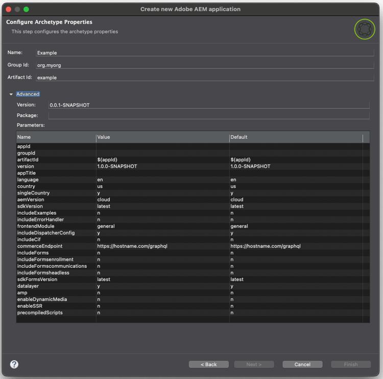Click the version value 1.0.0-SNAPSHOT cell
Image resolution: width=383 pixels, height=379 pixels.
[x=163, y=166]
